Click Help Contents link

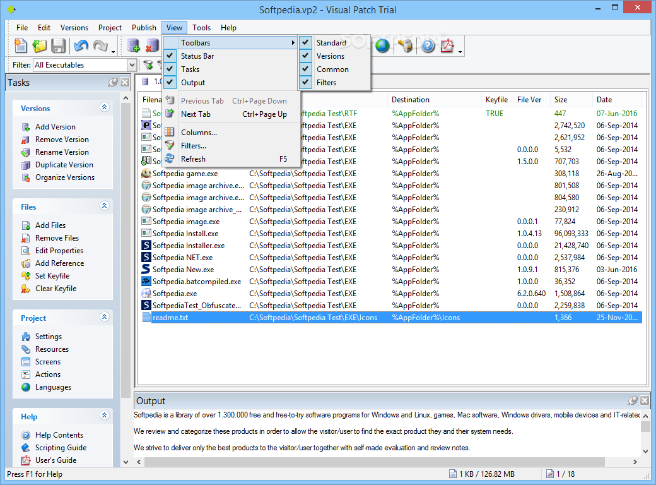pos(59,435)
